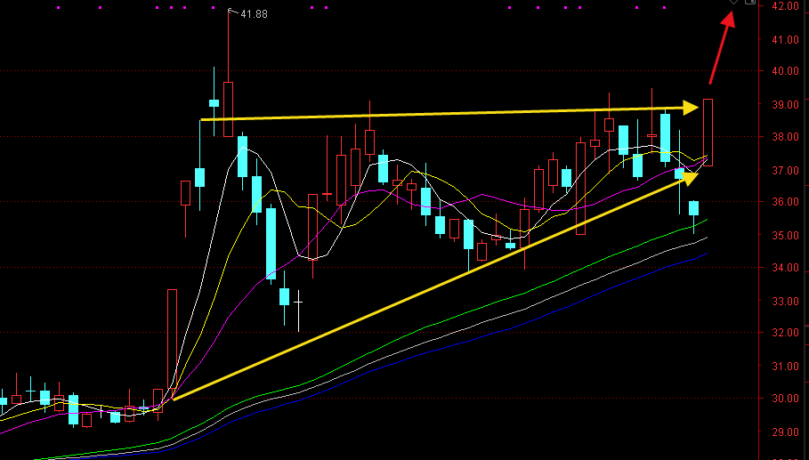Click the 36.00 price axis label
Screen dimensions: 809x460
(785, 202)
